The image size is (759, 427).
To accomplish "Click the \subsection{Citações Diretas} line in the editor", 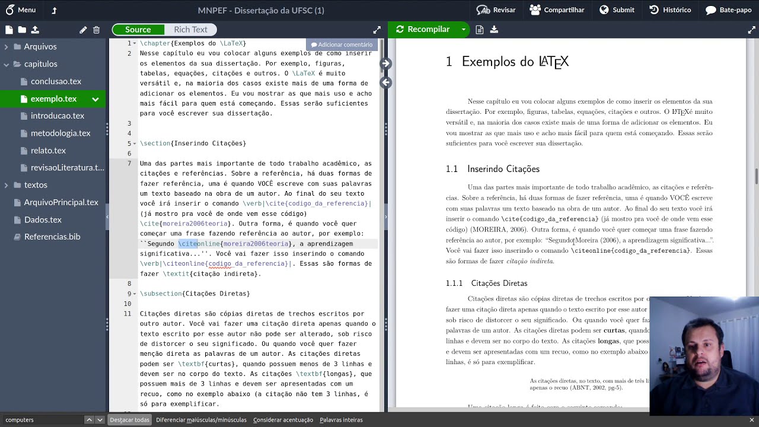I will tap(195, 294).
